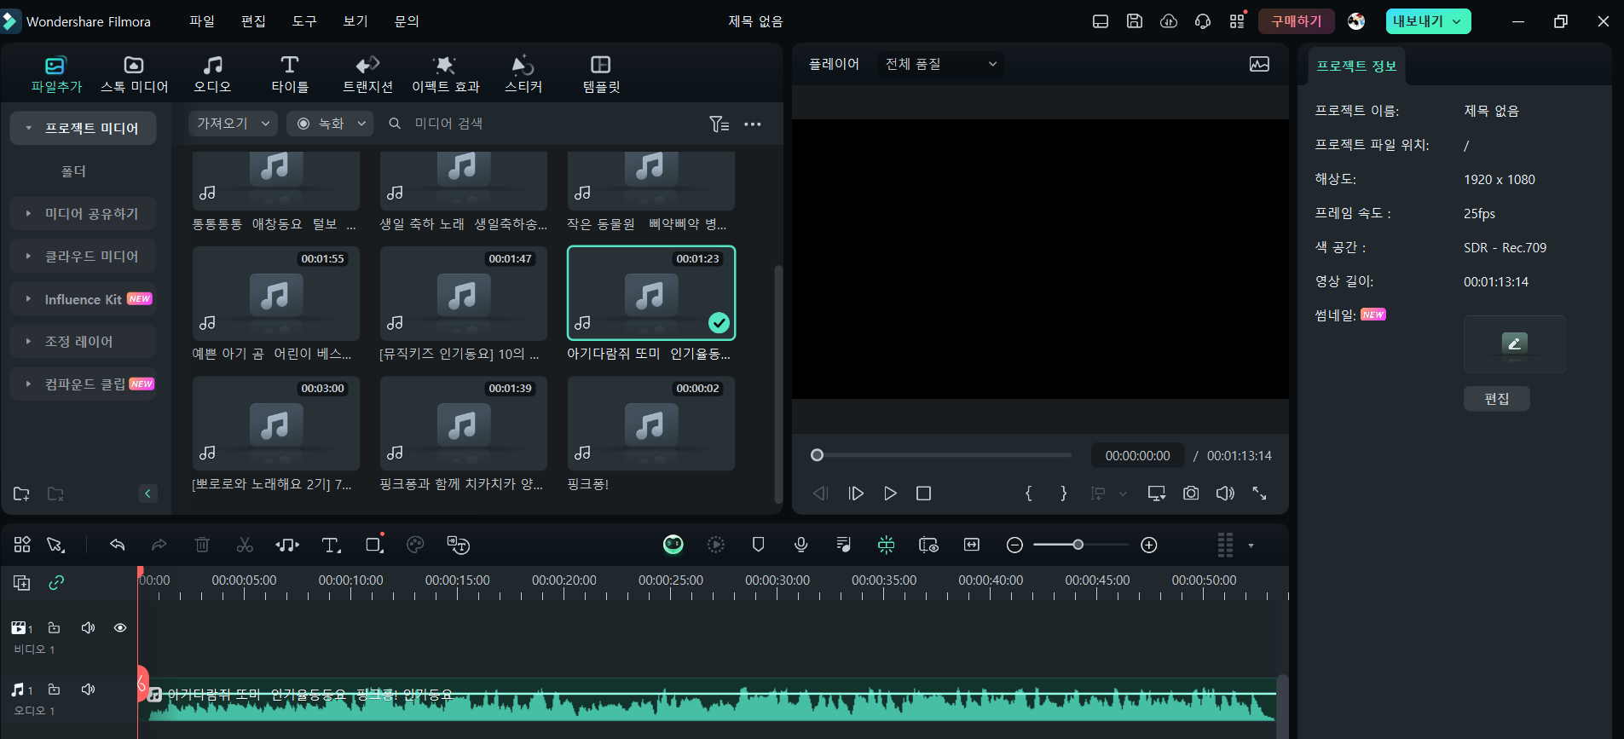The image size is (1624, 739).
Task: Open the 트랜지션 transitions panel
Action: pyautogui.click(x=367, y=74)
